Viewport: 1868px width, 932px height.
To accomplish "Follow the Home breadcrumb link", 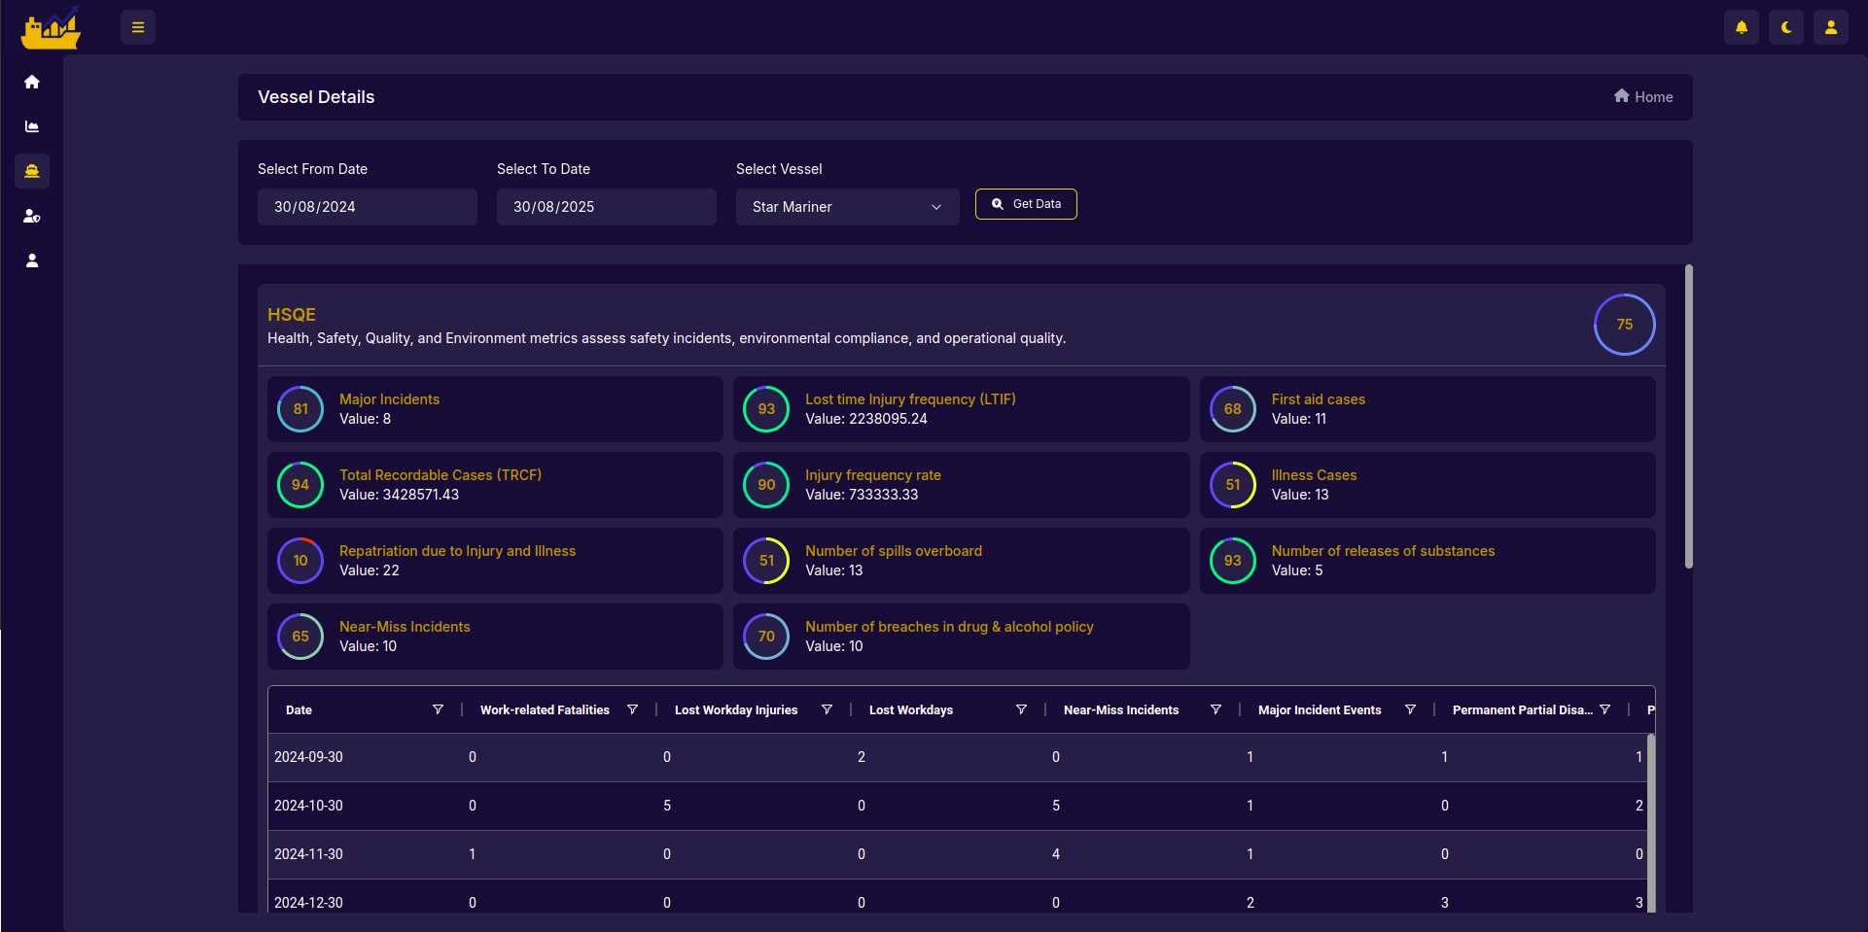I will pos(1643,97).
